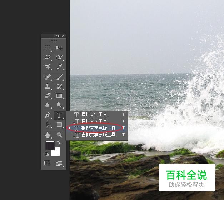Choose 横排文字工具 from the flyout

(x=97, y=114)
